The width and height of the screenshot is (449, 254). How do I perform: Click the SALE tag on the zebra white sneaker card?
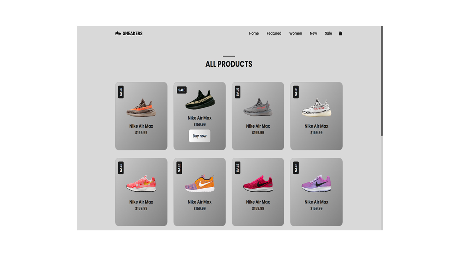click(296, 92)
